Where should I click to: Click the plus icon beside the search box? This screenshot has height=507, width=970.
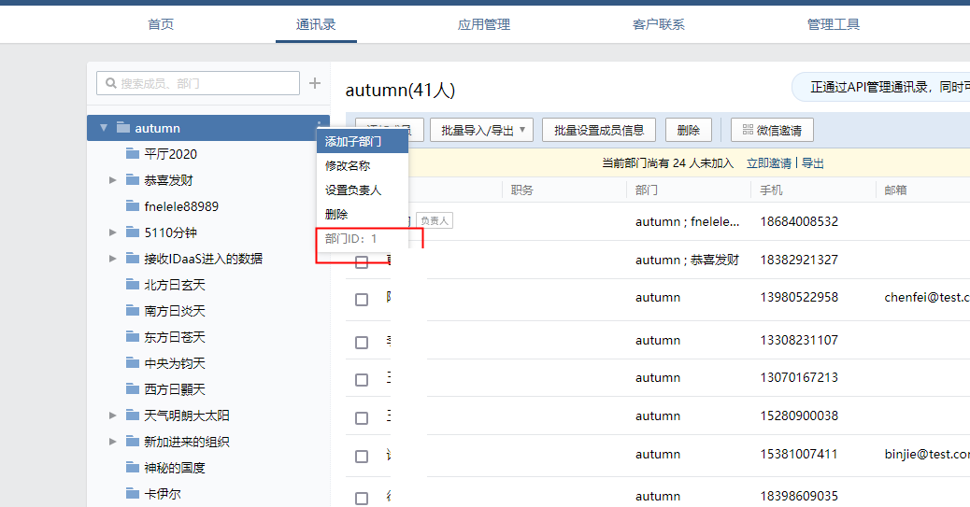[315, 83]
